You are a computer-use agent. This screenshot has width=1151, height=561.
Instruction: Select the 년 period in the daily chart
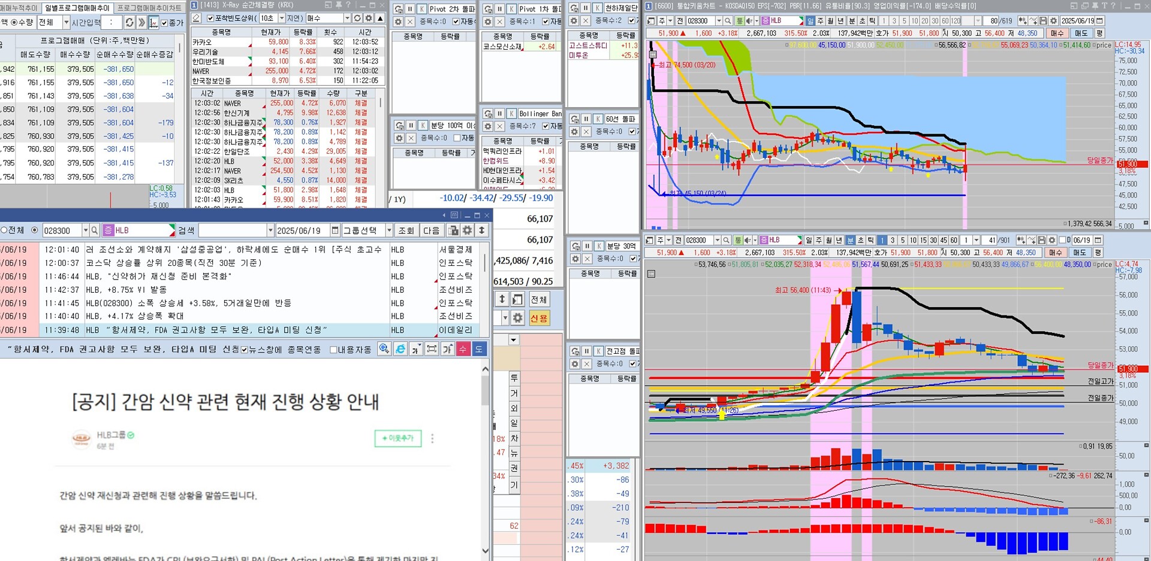tap(840, 21)
